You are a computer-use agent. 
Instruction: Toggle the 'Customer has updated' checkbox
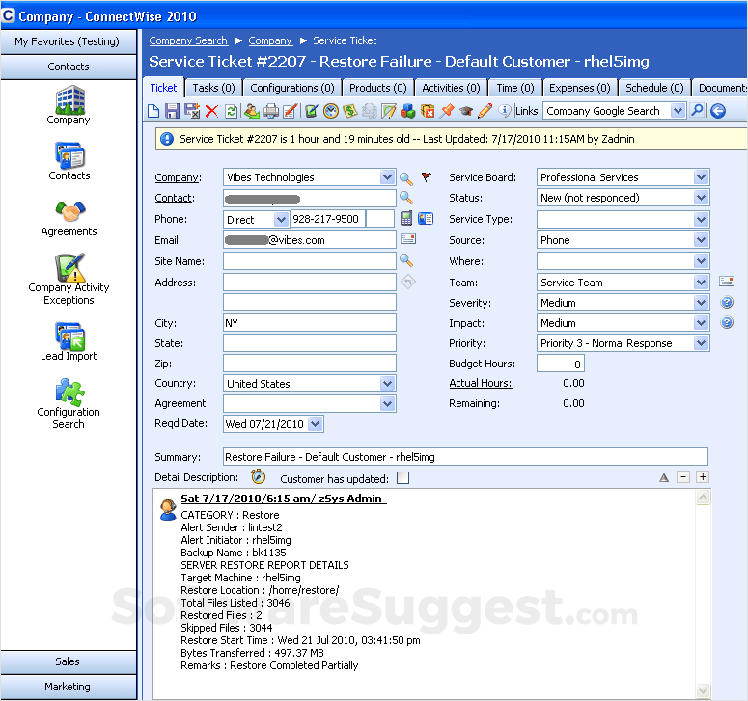(x=402, y=478)
